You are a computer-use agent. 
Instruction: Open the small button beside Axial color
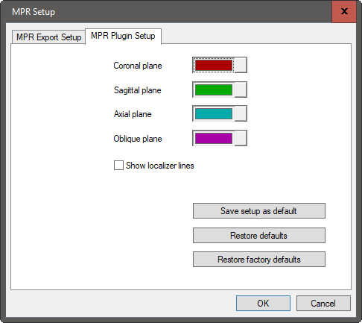point(241,113)
